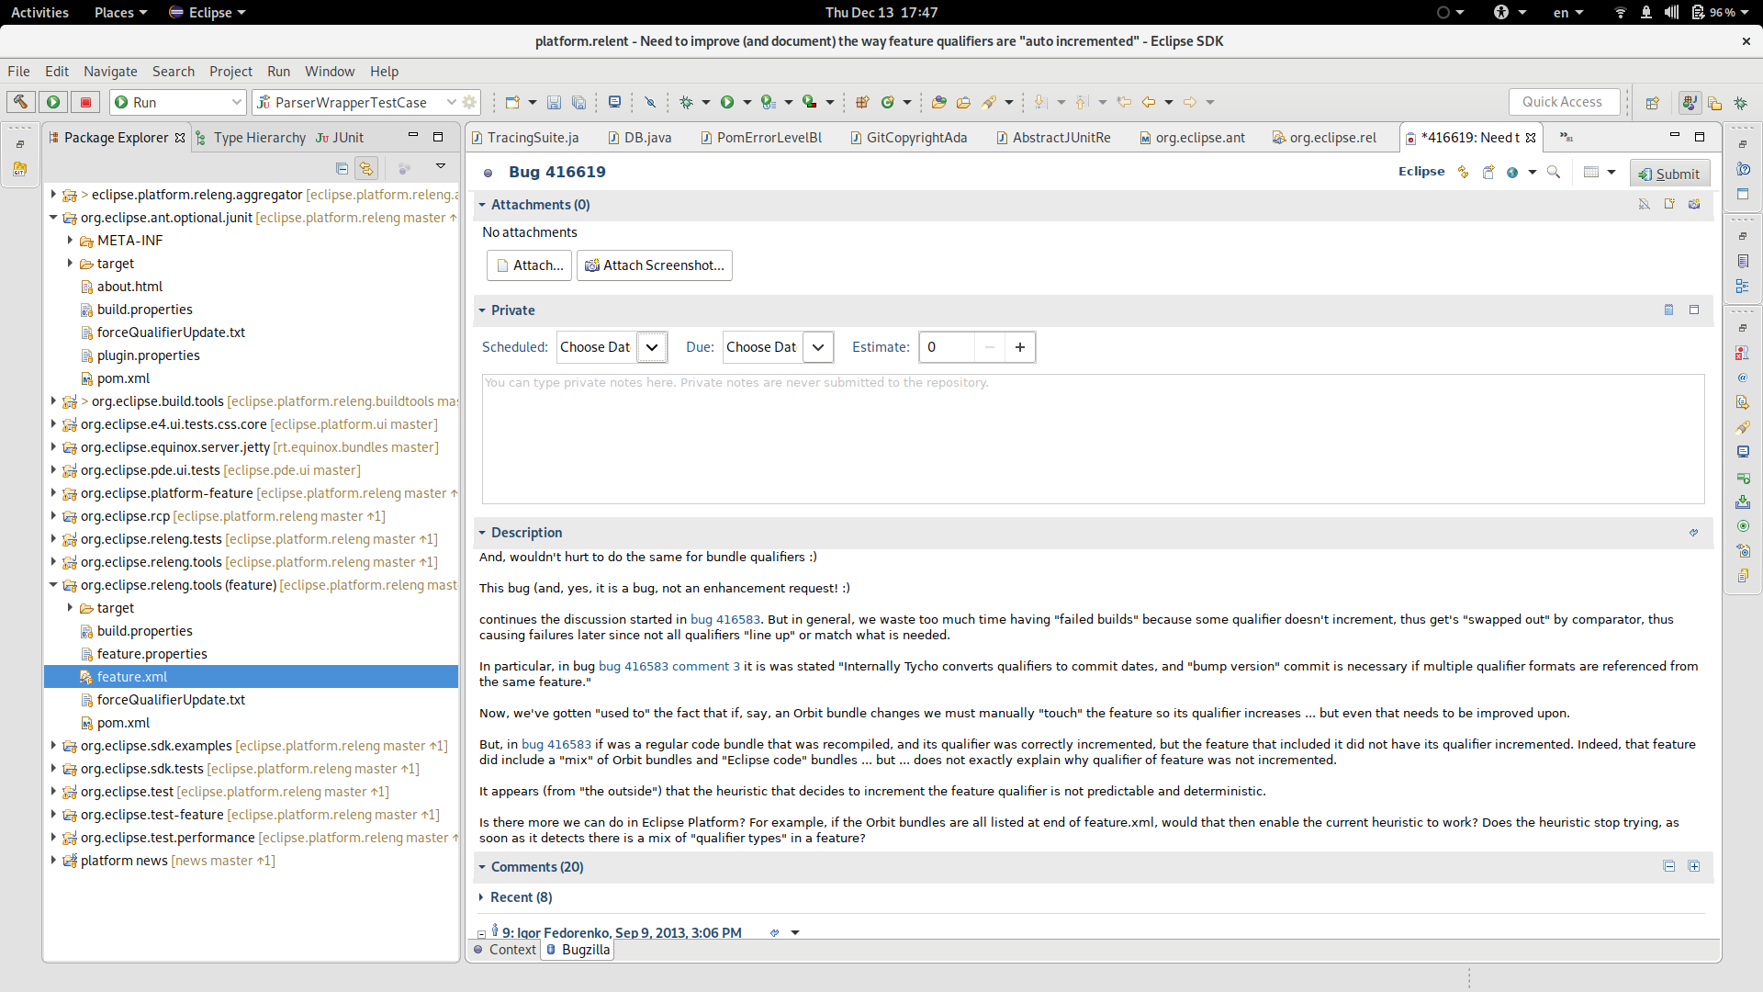
Task: Open Package Explorer view menu arrow
Action: click(x=441, y=166)
